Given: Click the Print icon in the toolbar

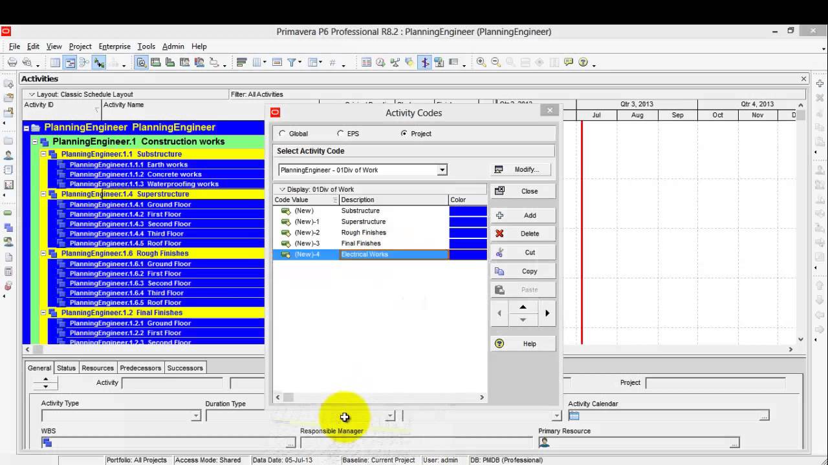Looking at the screenshot, I should [x=12, y=63].
